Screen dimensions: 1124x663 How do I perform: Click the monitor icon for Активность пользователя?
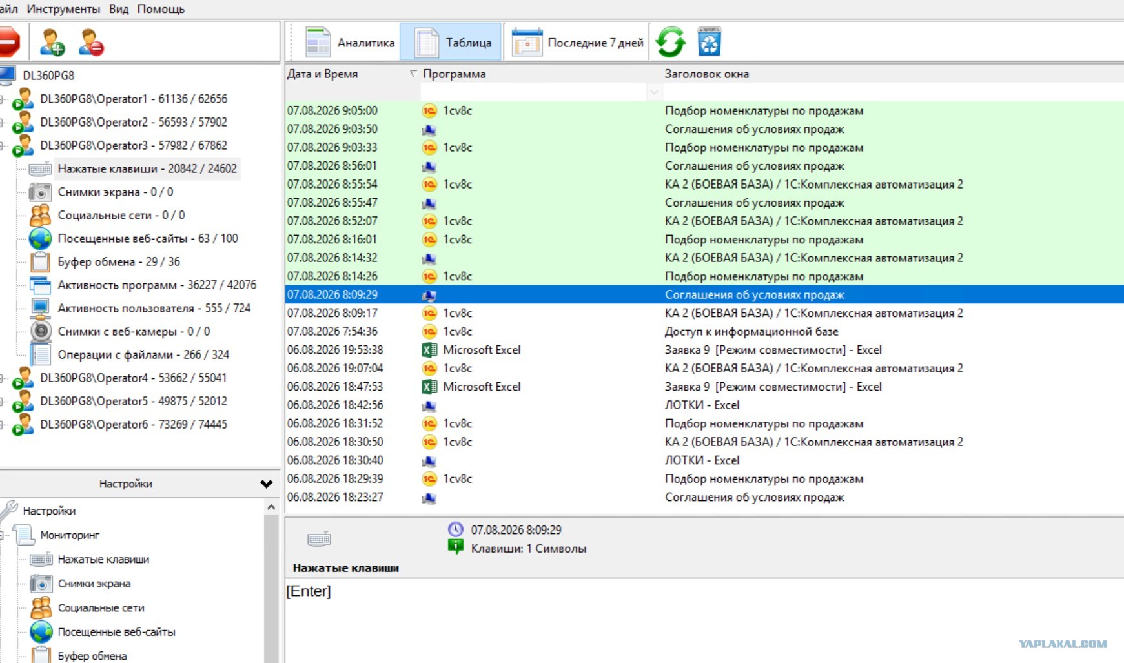(40, 308)
